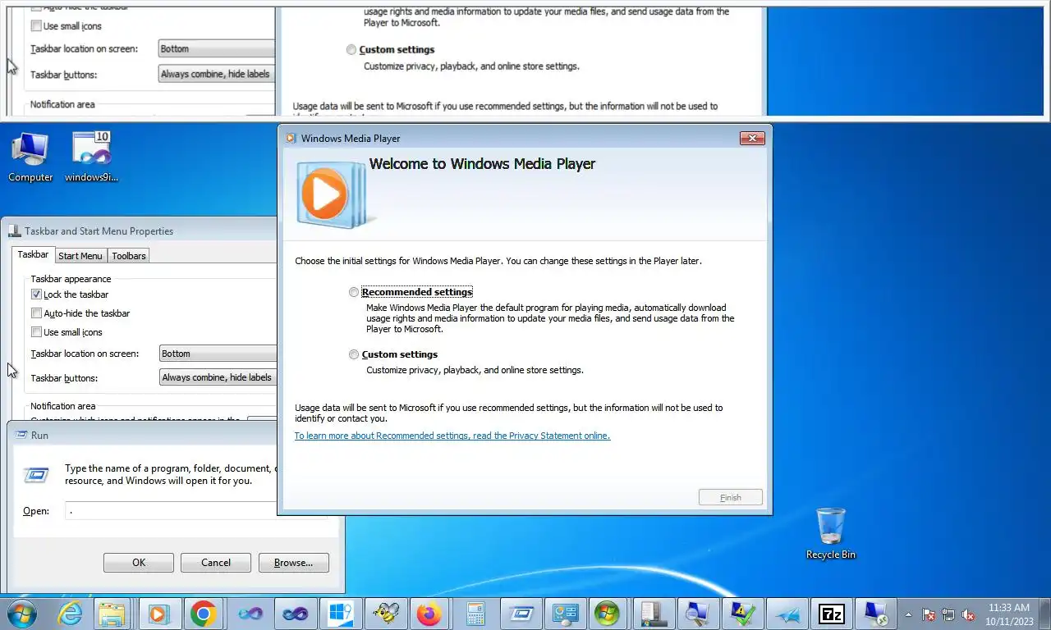
Task: Open the Magnifier taskbar icon
Action: click(x=698, y=614)
